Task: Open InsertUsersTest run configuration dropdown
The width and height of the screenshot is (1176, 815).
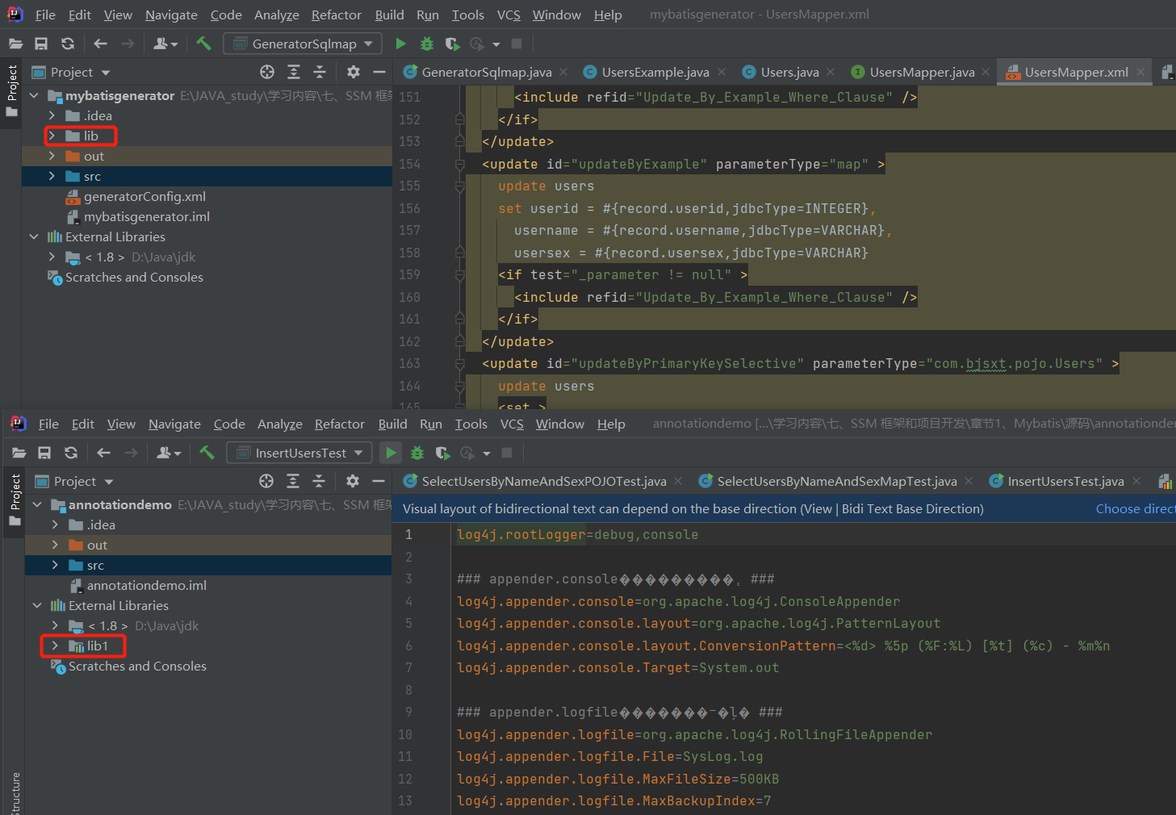Action: [x=299, y=453]
